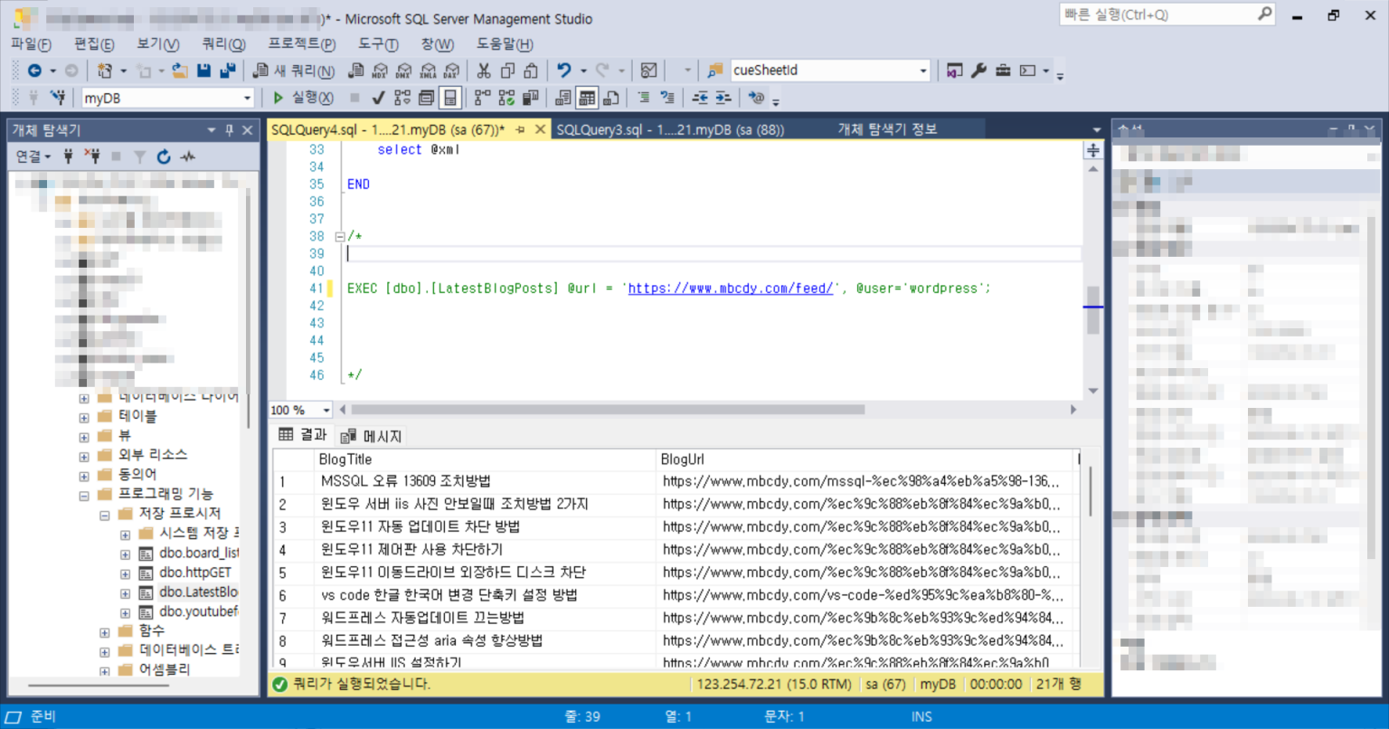The height and width of the screenshot is (729, 1389).
Task: Refresh the Object Explorer tree
Action: pyautogui.click(x=163, y=156)
